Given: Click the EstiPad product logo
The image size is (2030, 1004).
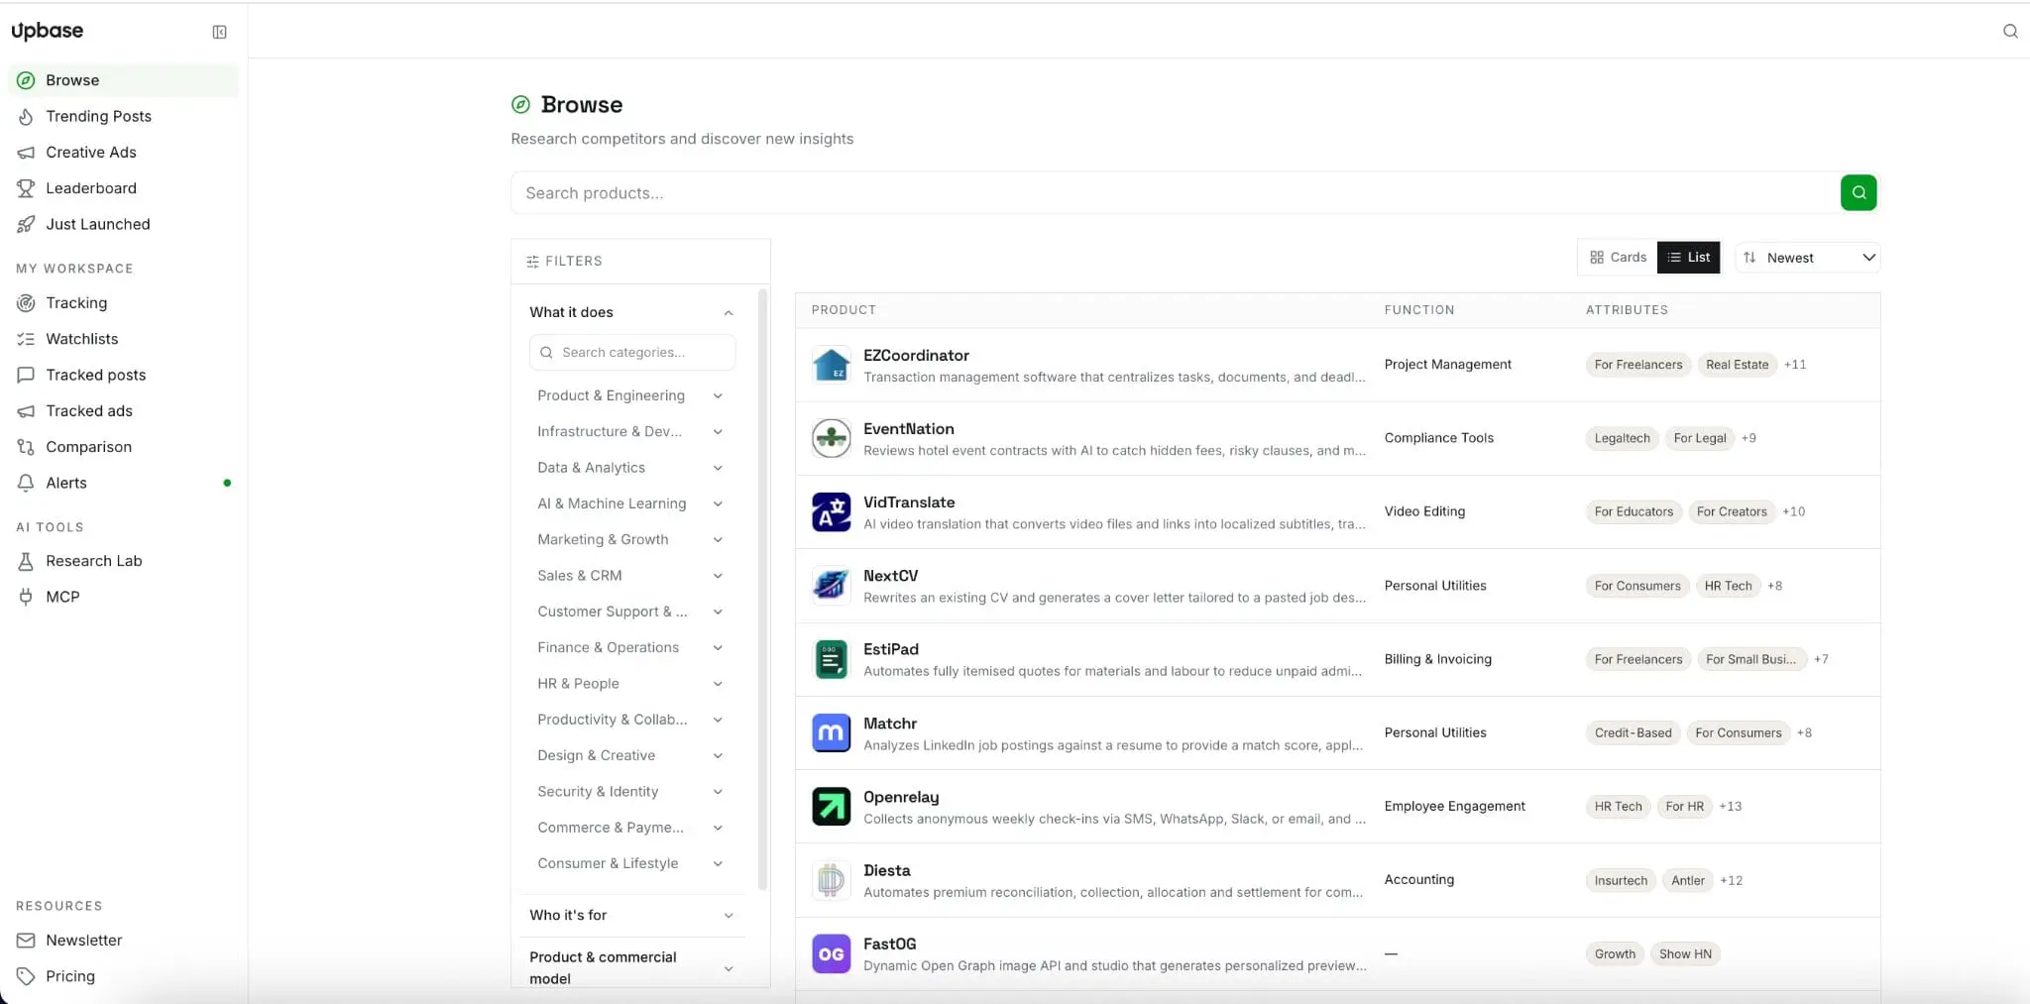Looking at the screenshot, I should coord(831,659).
